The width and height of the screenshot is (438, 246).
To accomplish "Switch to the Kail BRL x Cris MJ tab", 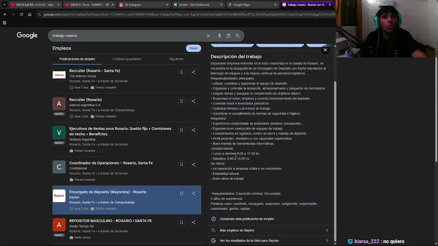I will (35, 5).
